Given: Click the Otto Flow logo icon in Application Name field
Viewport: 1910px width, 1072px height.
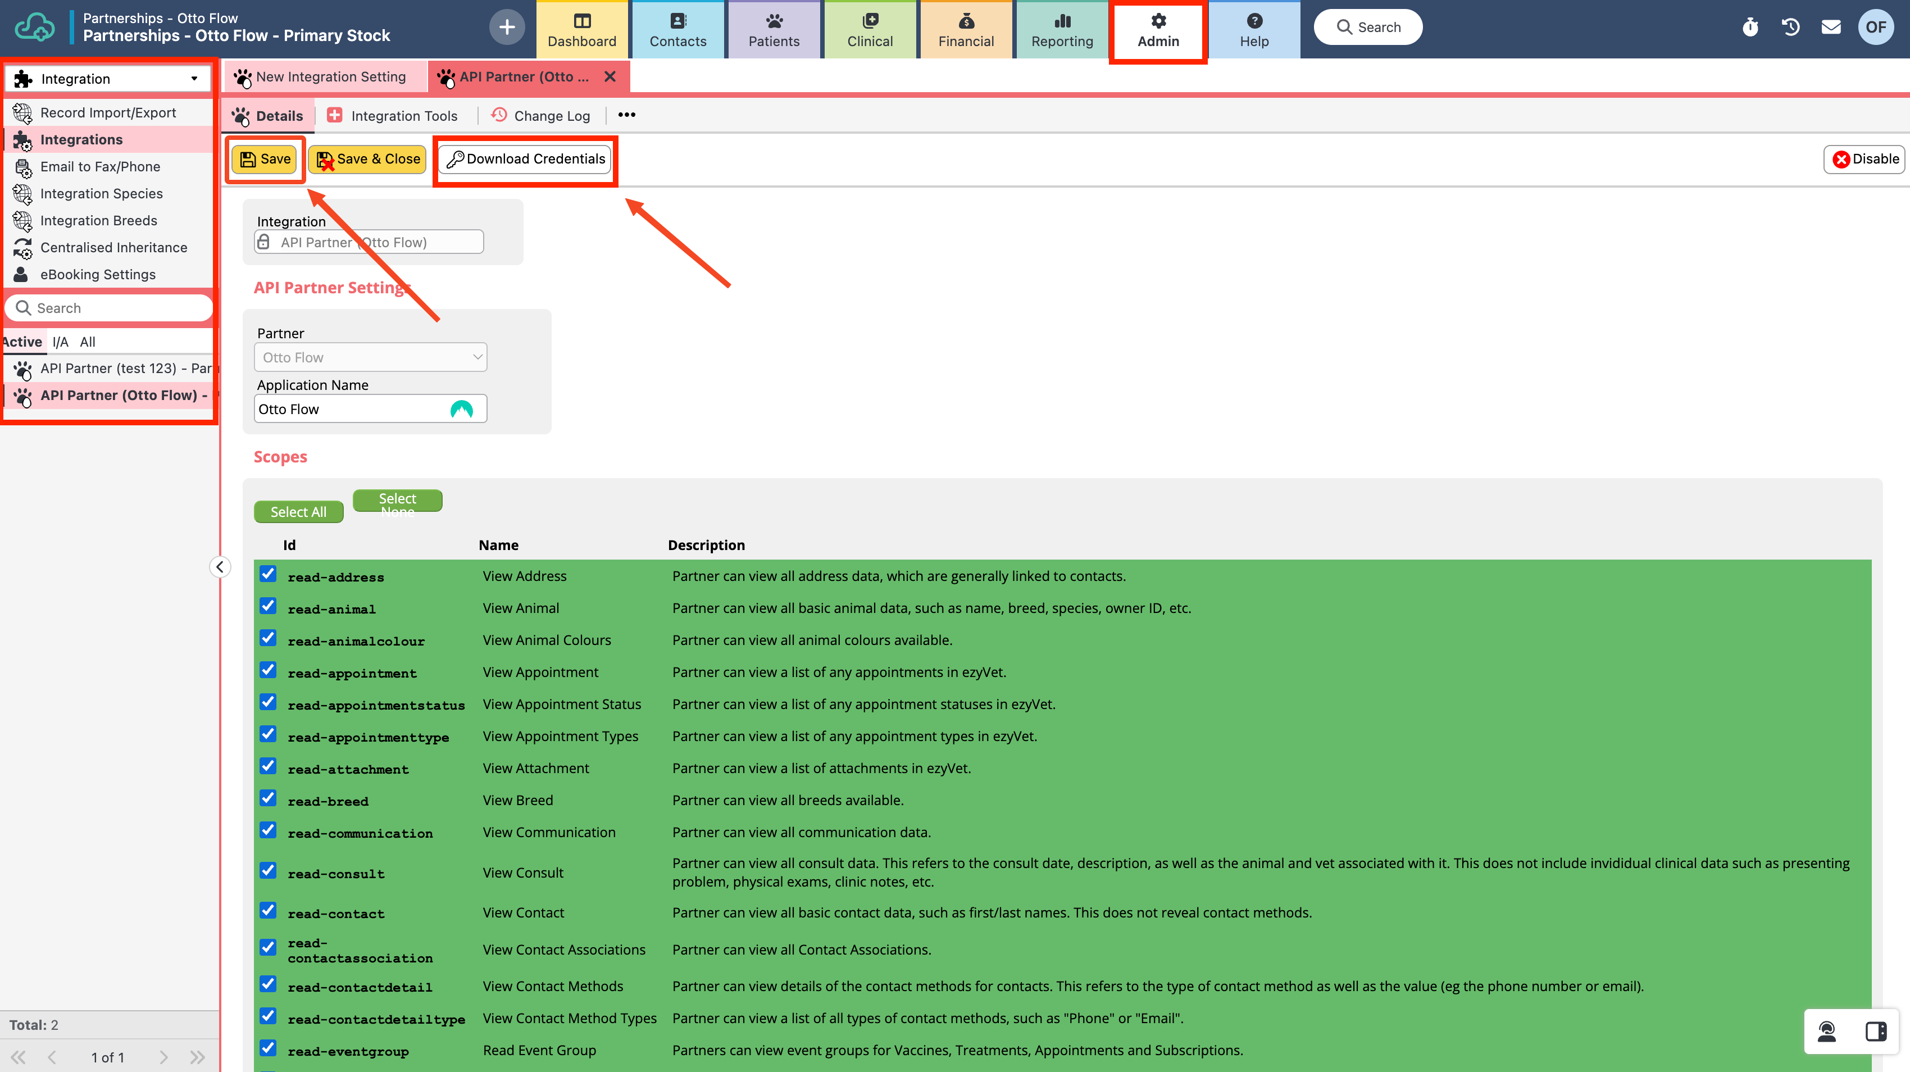Looking at the screenshot, I should point(461,409).
